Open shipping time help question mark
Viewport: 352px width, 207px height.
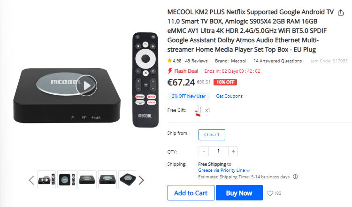(x=295, y=176)
